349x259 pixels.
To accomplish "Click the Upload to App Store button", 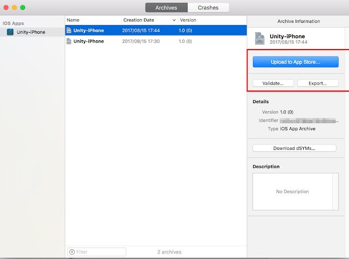I will [x=296, y=62].
